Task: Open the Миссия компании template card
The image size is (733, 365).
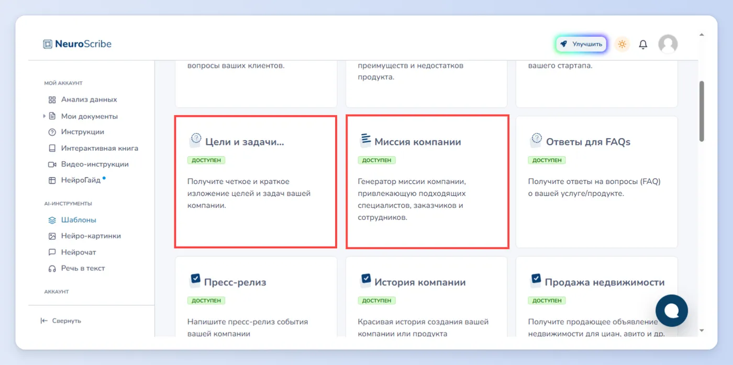Action: click(x=427, y=182)
